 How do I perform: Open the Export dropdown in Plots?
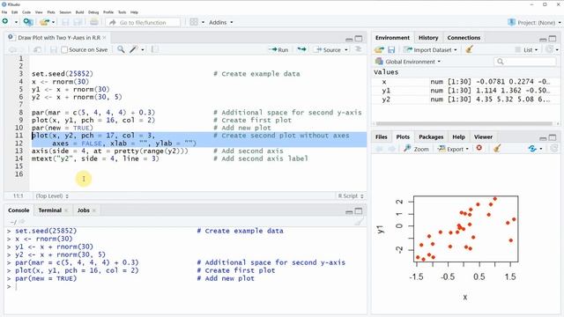453,149
